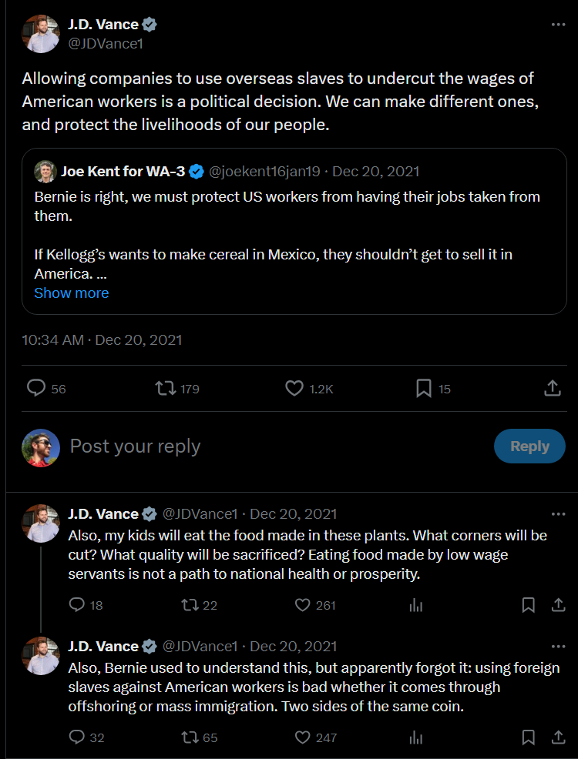Open J.D. Vance profile picture at top

(x=41, y=34)
